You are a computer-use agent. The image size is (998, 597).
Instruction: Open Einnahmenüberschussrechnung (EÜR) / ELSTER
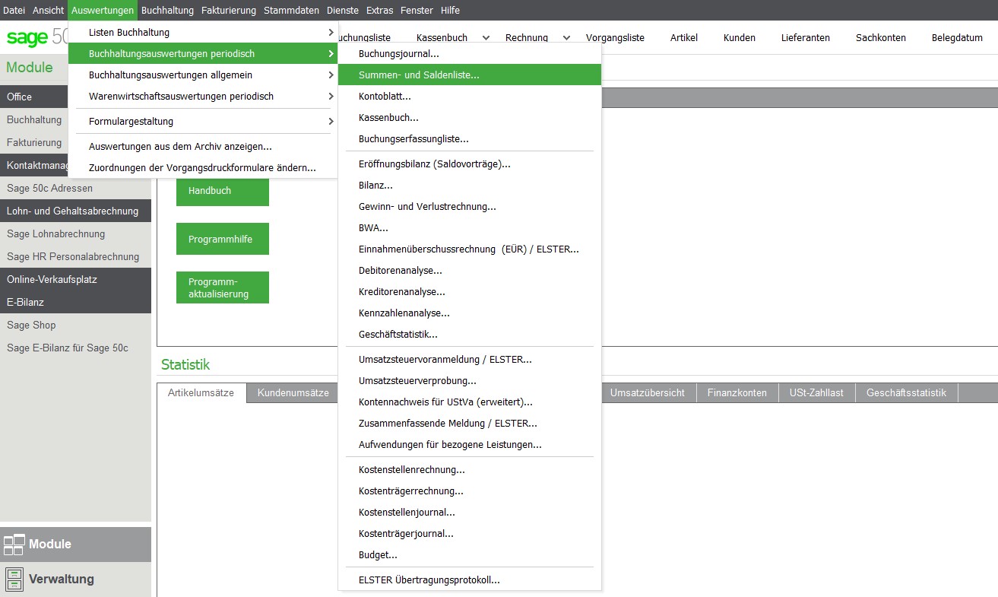470,249
